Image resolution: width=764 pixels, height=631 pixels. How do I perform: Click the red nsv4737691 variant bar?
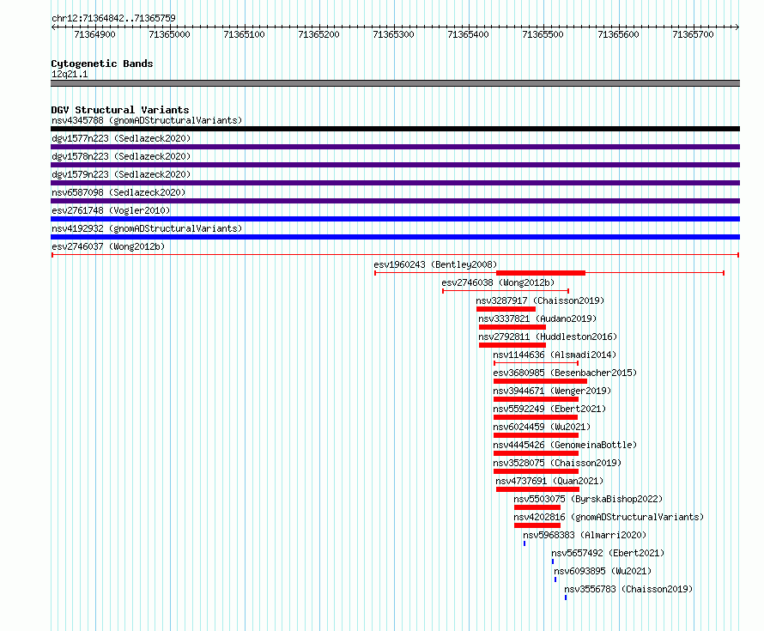point(538,489)
